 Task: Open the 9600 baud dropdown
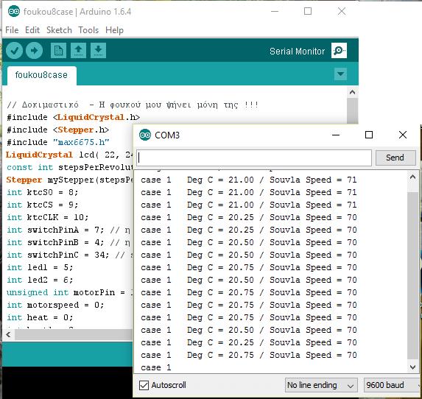(392, 385)
